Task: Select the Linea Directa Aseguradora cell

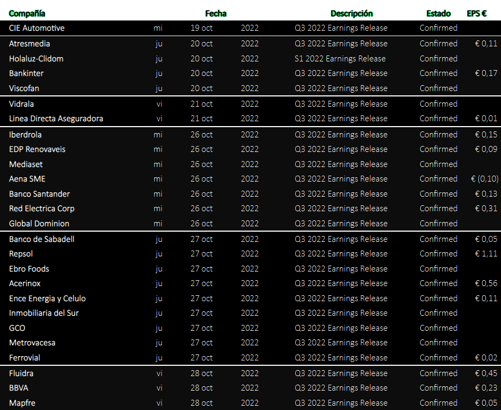Action: pos(56,119)
